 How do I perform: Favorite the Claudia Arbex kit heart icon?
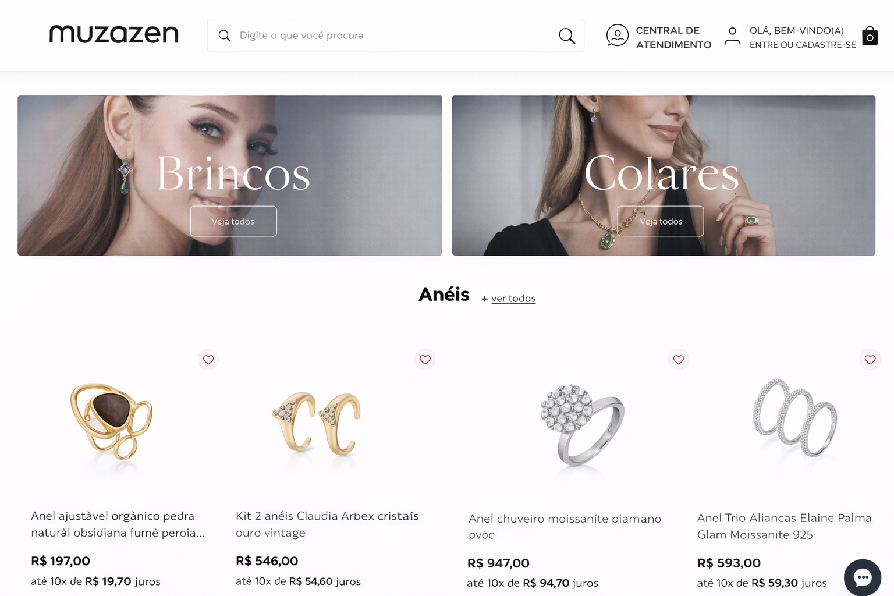[x=425, y=360]
